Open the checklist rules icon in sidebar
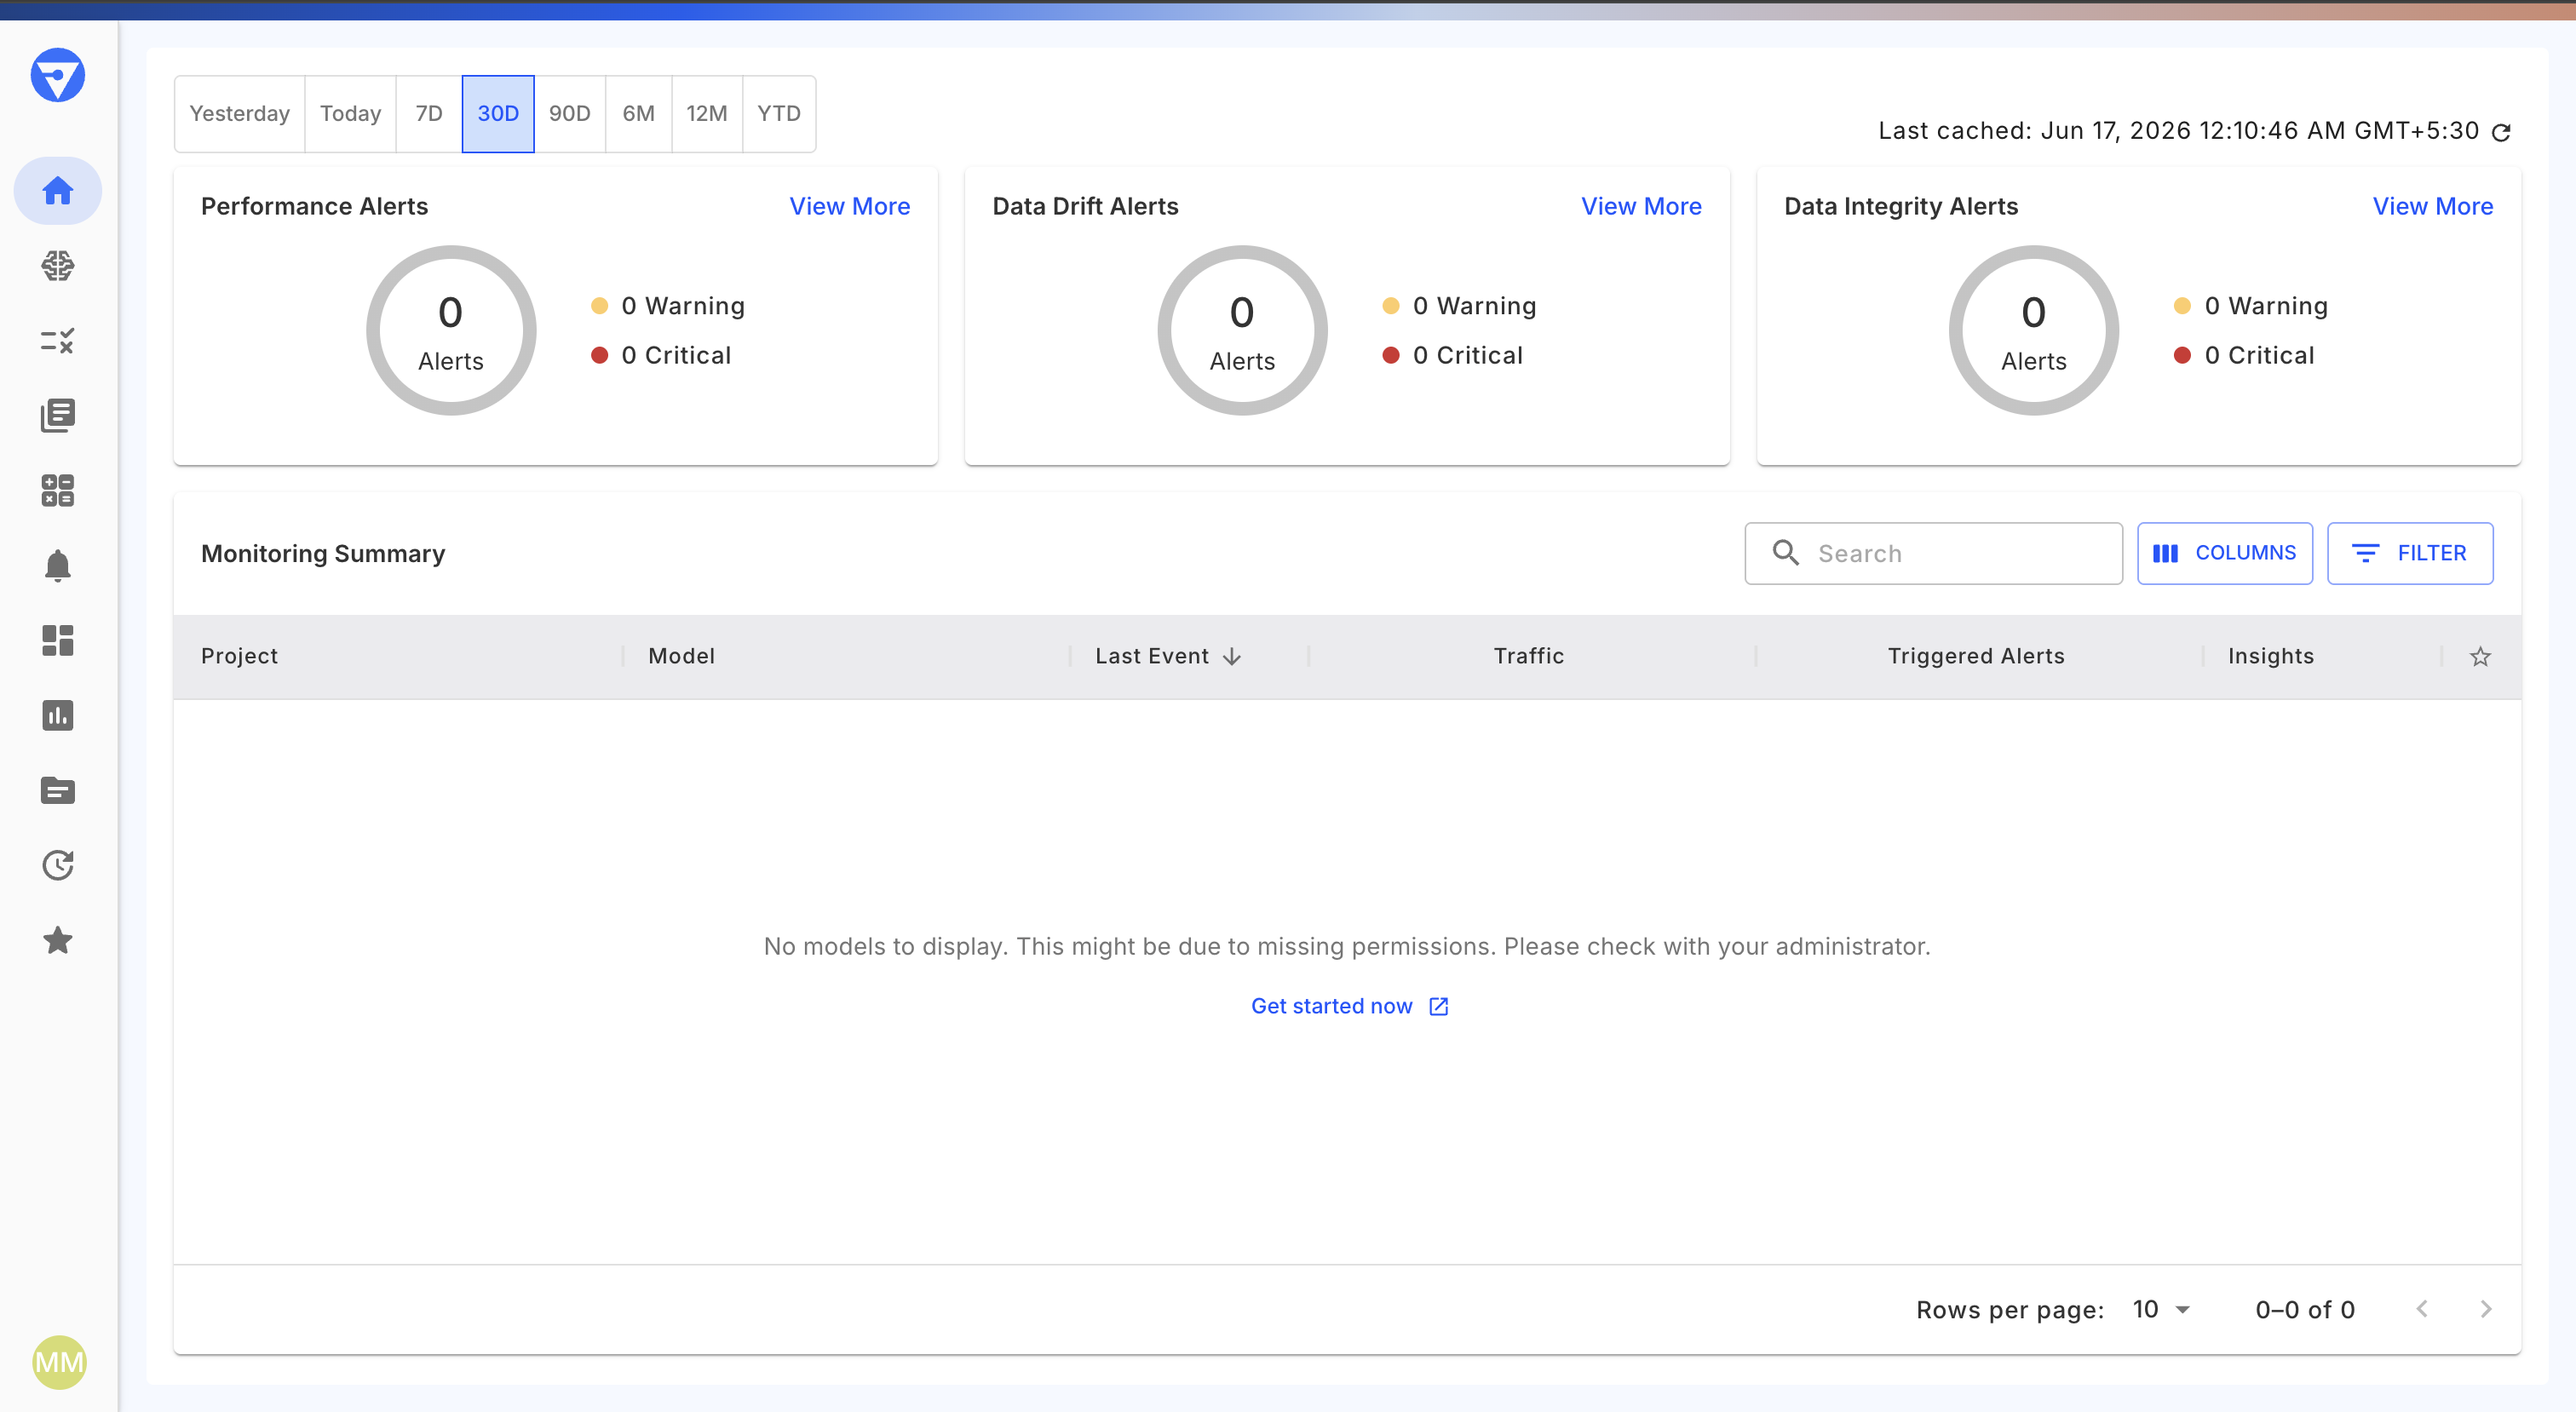2576x1412 pixels. pos(57,341)
